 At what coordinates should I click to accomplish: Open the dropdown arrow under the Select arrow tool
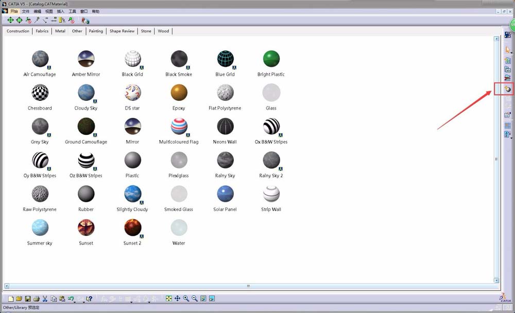point(511,53)
